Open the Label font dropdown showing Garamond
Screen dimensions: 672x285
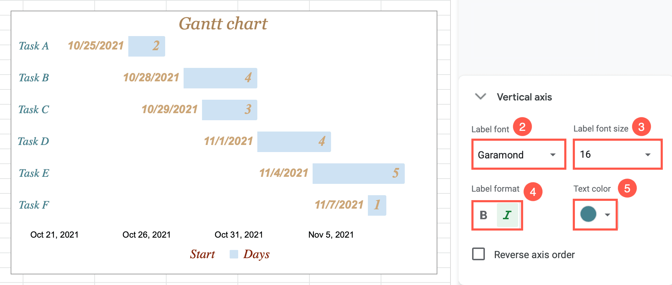coord(518,155)
